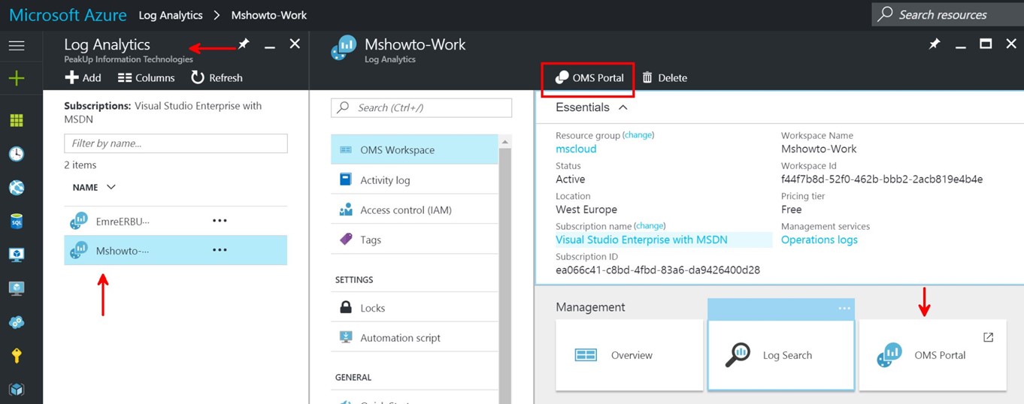1024x404 pixels.
Task: Pin the Log Analytics blade
Action: point(244,44)
